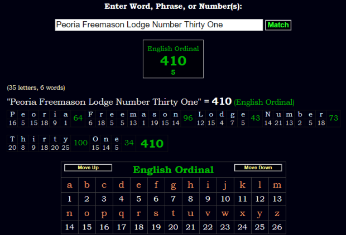Click the 'O' letter cell in One
The image size is (346, 235).
click(95, 139)
